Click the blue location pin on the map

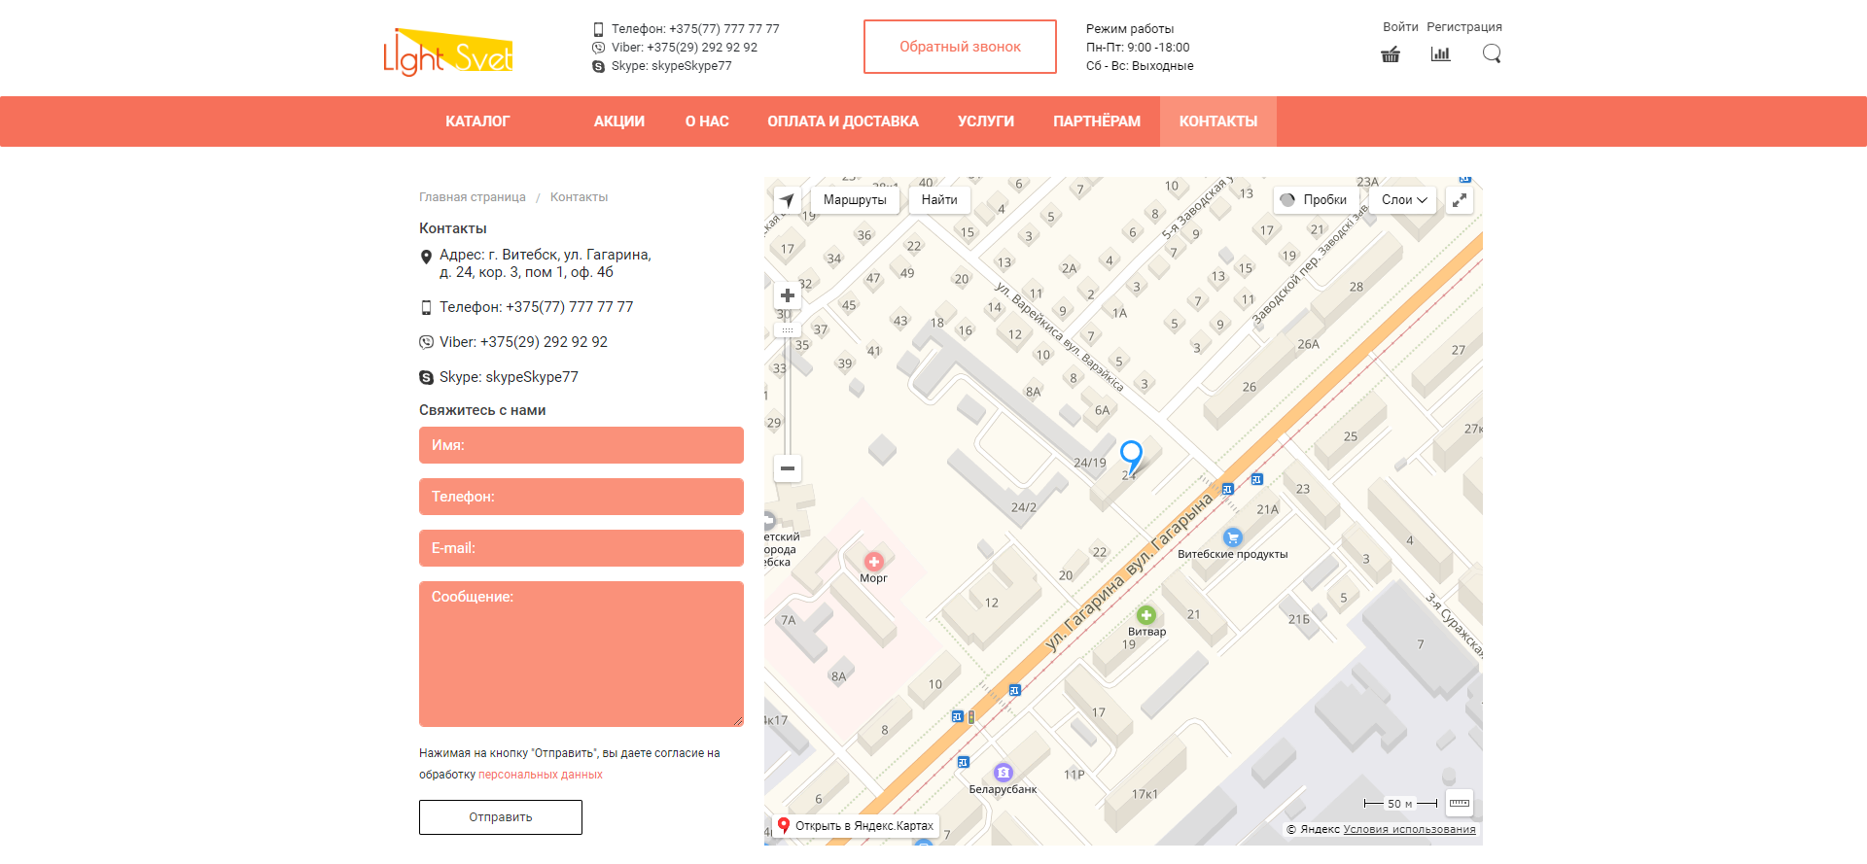point(1131,455)
